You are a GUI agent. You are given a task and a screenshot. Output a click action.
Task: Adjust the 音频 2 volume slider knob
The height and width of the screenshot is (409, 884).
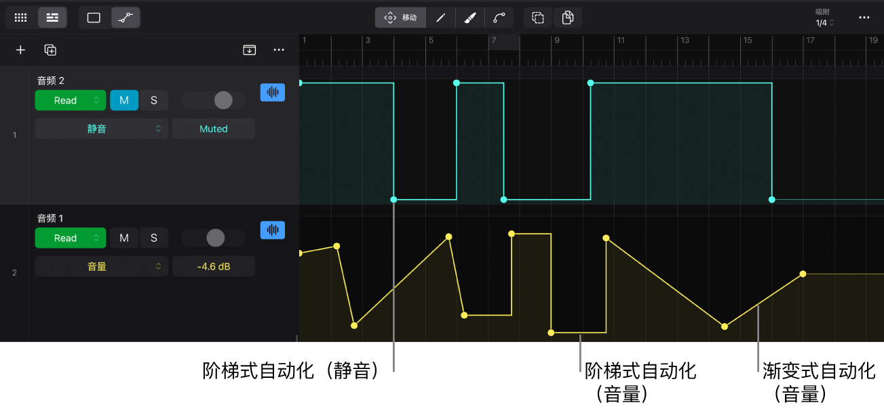(223, 100)
